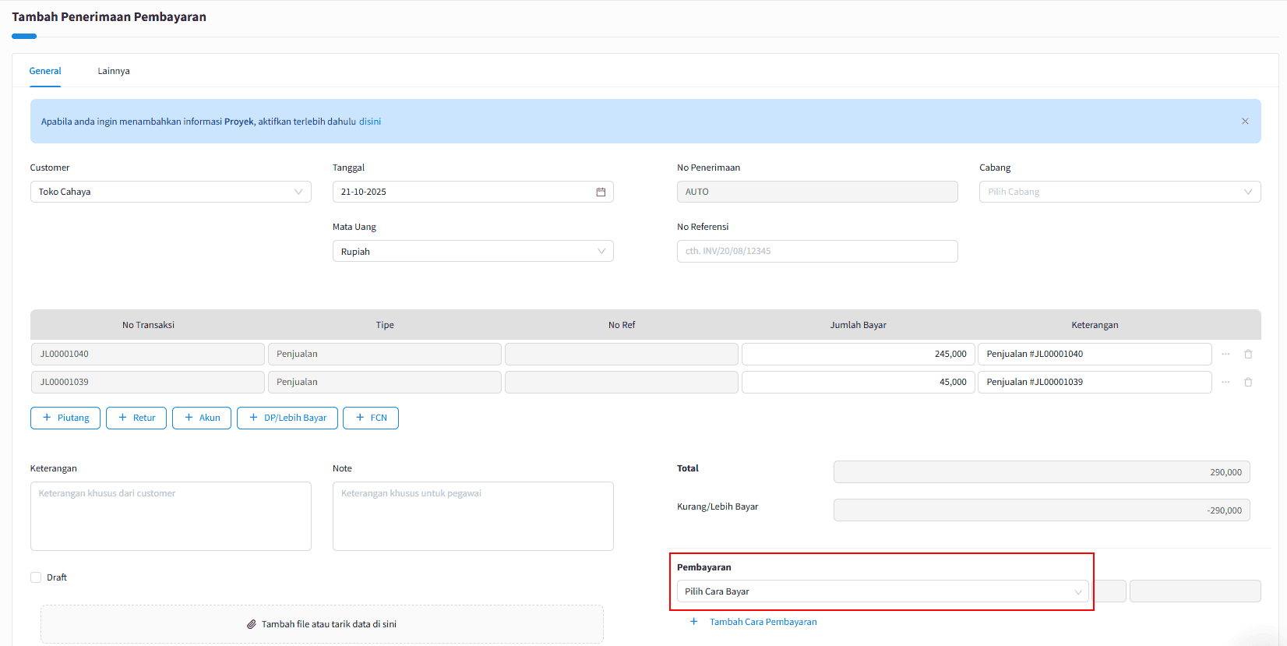Click the Piutang add button
The image size is (1287, 646).
65,418
